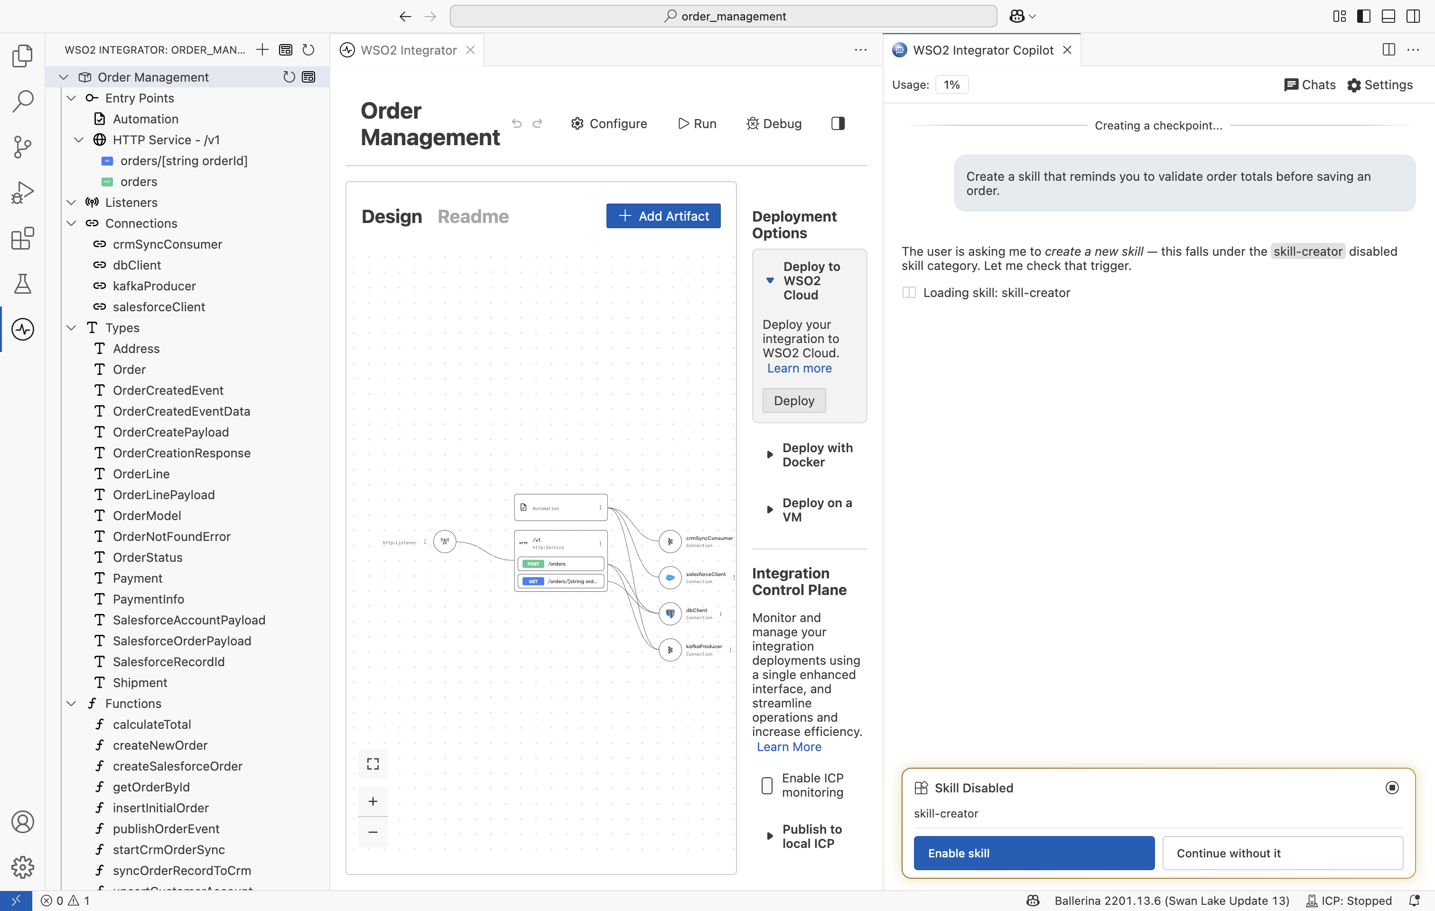The height and width of the screenshot is (911, 1435).
Task: Open the Extensions view
Action: (23, 238)
